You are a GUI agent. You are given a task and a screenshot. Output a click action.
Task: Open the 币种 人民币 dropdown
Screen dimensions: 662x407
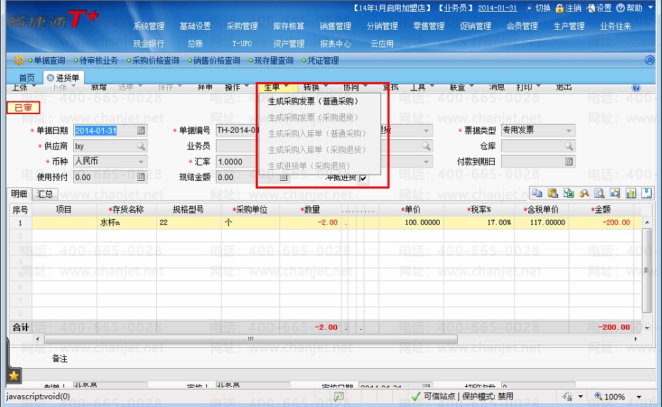coord(141,161)
